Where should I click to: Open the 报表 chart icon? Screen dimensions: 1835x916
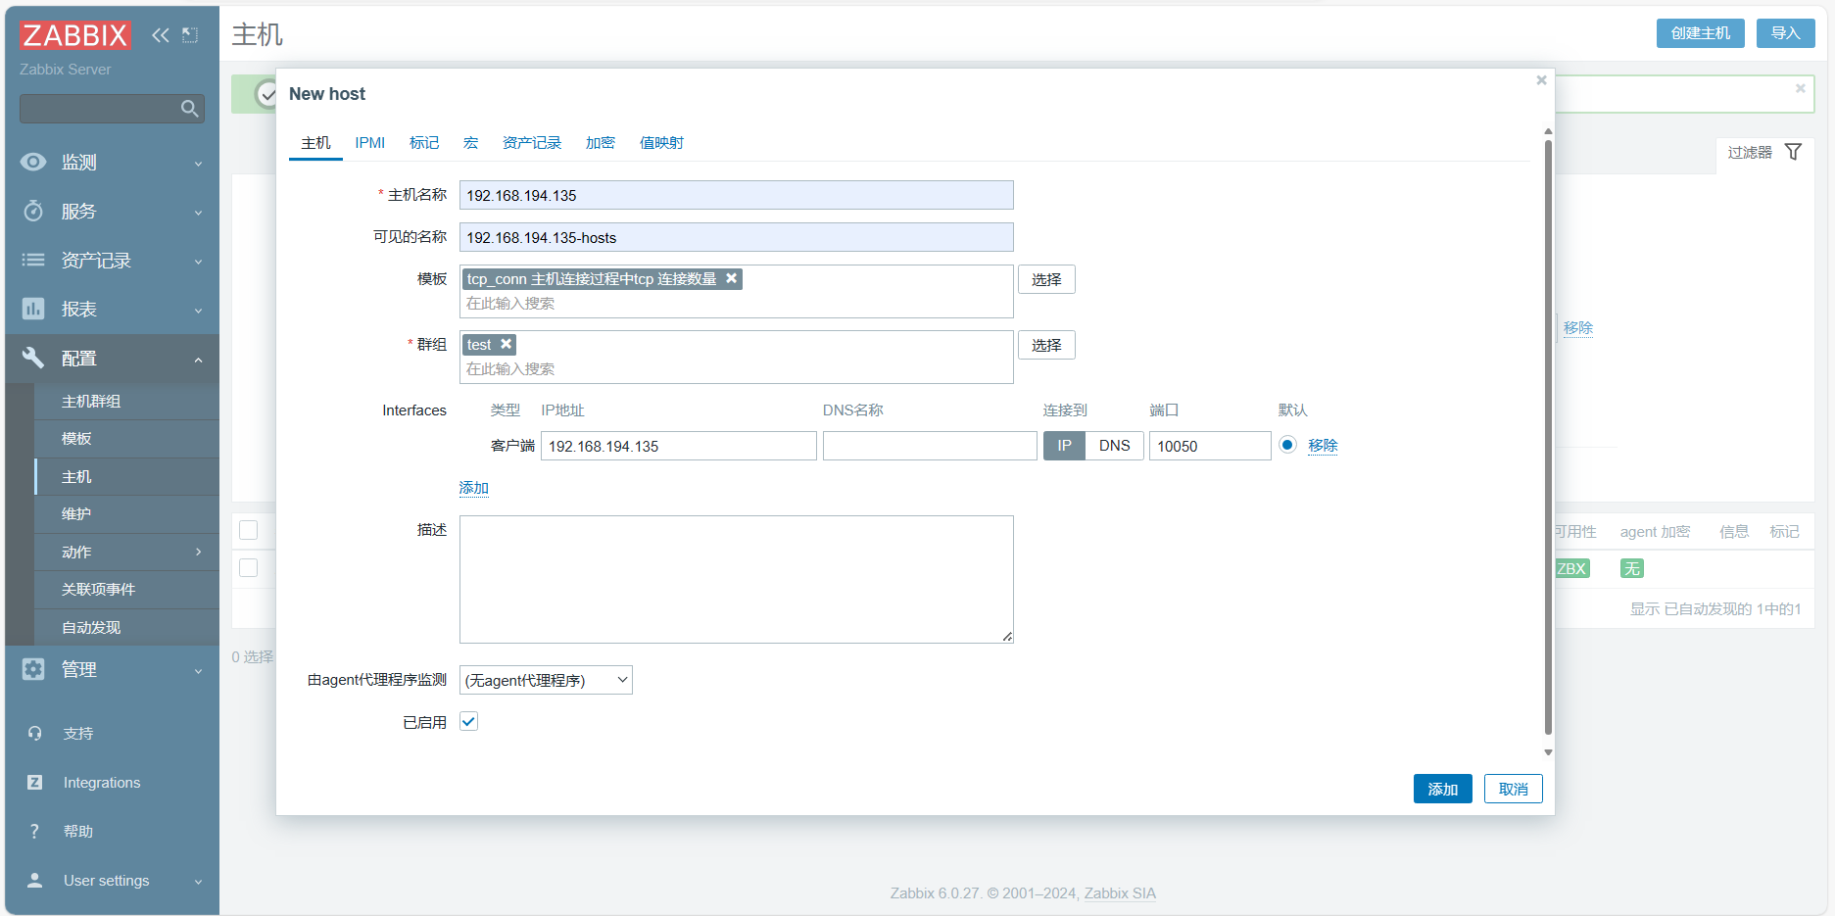[33, 309]
